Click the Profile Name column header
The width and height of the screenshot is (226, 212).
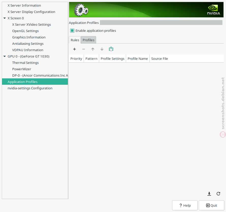coord(138,59)
